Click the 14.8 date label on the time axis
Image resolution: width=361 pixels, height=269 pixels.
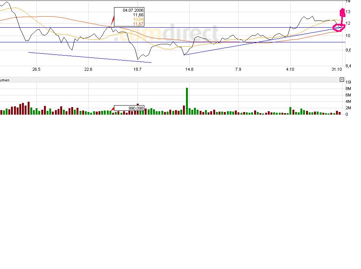pos(189,69)
